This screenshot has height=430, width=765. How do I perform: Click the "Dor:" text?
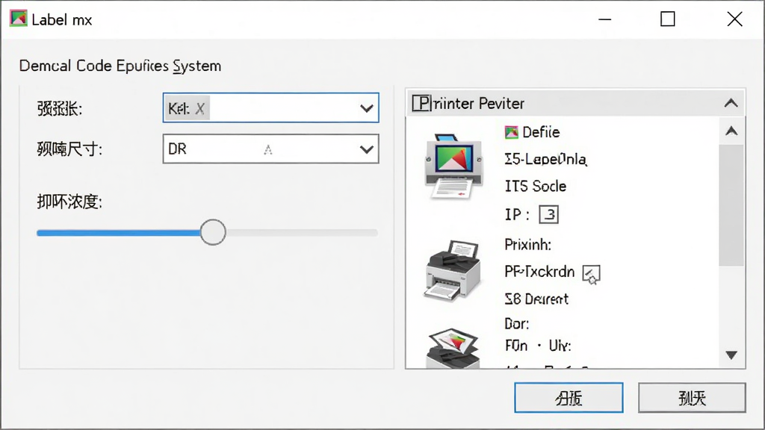click(x=517, y=324)
